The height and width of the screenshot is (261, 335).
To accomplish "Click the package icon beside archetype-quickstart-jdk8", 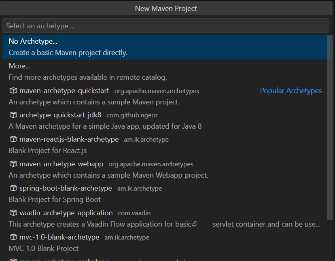I will point(13,115).
